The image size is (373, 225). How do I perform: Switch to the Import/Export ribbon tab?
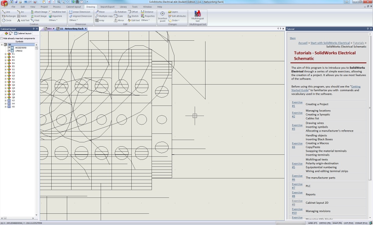coord(107,7)
